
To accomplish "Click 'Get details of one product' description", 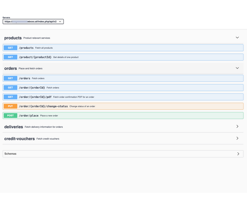I will pyautogui.click(x=66, y=57).
